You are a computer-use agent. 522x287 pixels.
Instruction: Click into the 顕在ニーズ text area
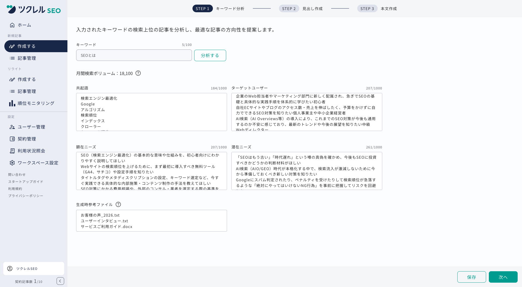click(151, 171)
